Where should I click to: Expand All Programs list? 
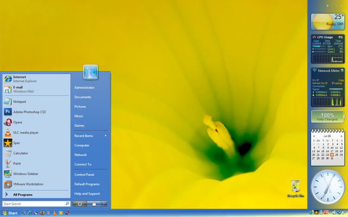coord(36,195)
